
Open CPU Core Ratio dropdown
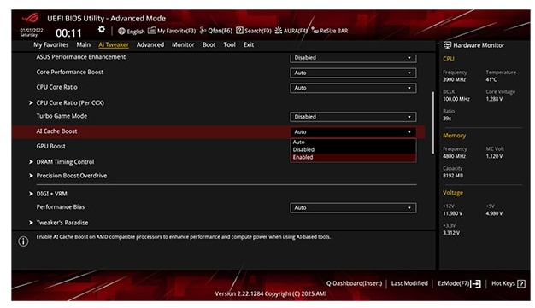click(353, 88)
